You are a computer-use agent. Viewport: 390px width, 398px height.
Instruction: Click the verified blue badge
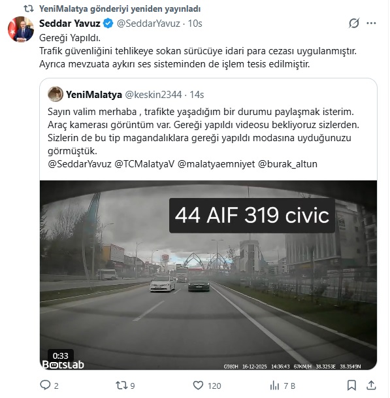pyautogui.click(x=108, y=24)
